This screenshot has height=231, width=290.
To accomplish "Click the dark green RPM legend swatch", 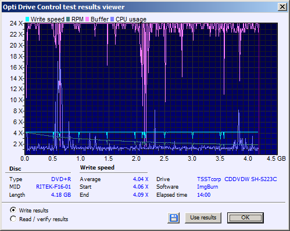I will pos(68,19).
